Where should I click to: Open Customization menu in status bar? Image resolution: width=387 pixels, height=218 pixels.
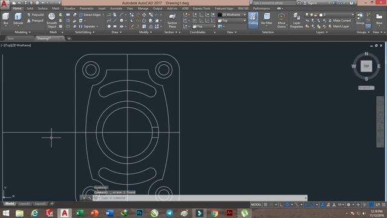[384, 205]
